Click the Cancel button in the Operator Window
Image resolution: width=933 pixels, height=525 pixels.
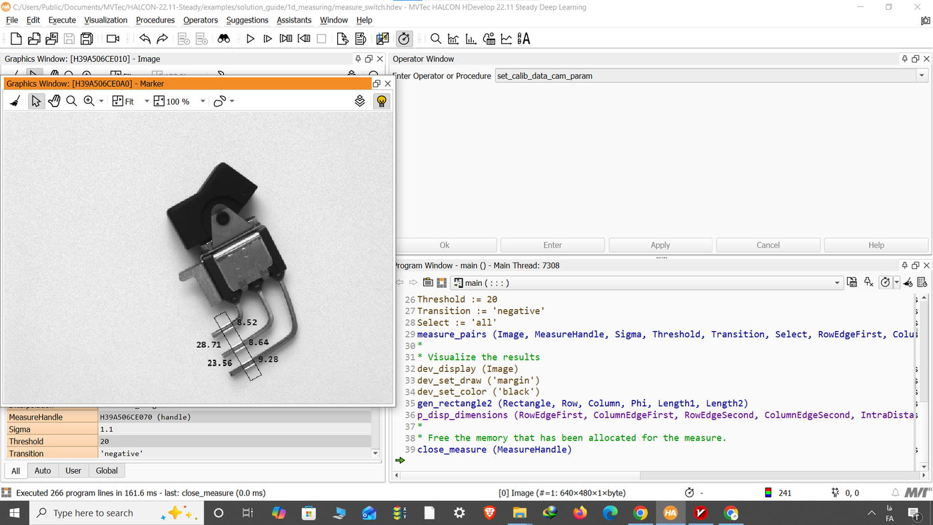point(768,245)
